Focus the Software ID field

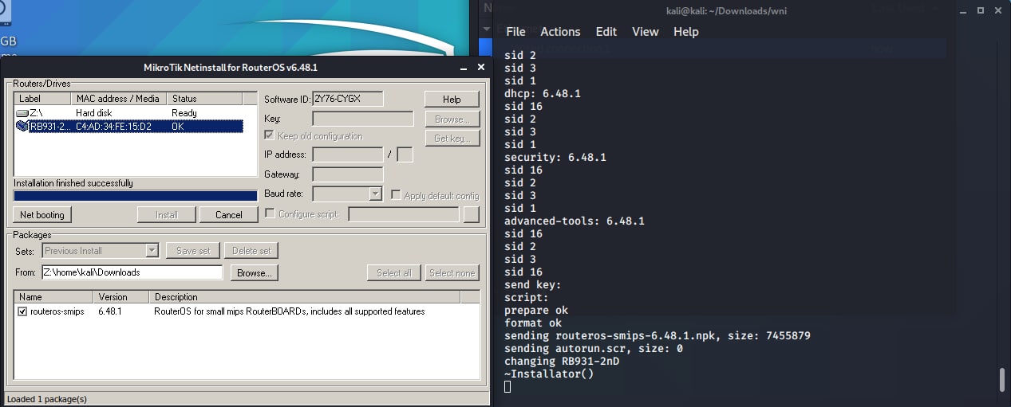pyautogui.click(x=348, y=99)
